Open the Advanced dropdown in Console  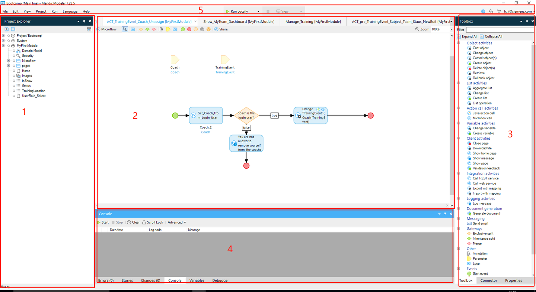176,223
